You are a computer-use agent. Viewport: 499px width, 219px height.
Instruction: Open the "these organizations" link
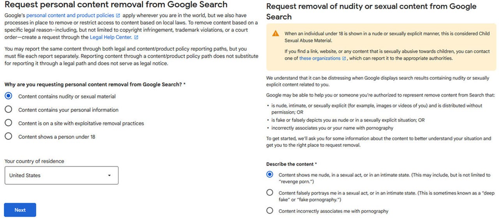pyautogui.click(x=320, y=58)
